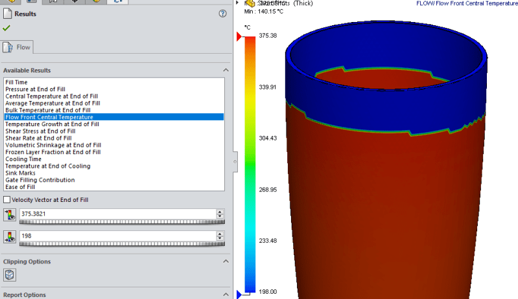Click the clipping plane cube icon

10,275
